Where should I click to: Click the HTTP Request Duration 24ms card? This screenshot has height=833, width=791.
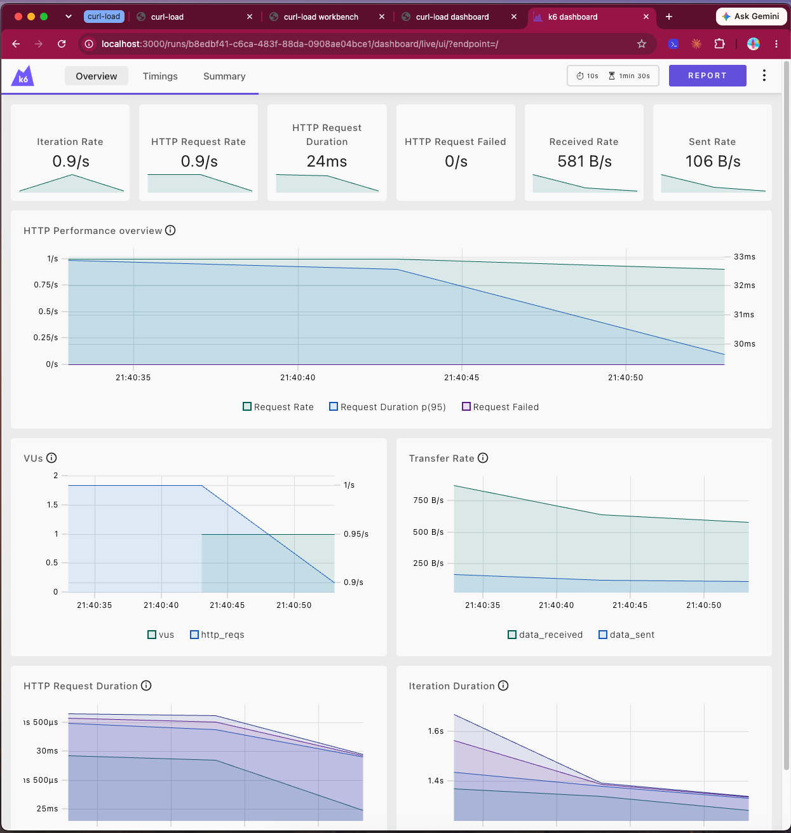(327, 153)
